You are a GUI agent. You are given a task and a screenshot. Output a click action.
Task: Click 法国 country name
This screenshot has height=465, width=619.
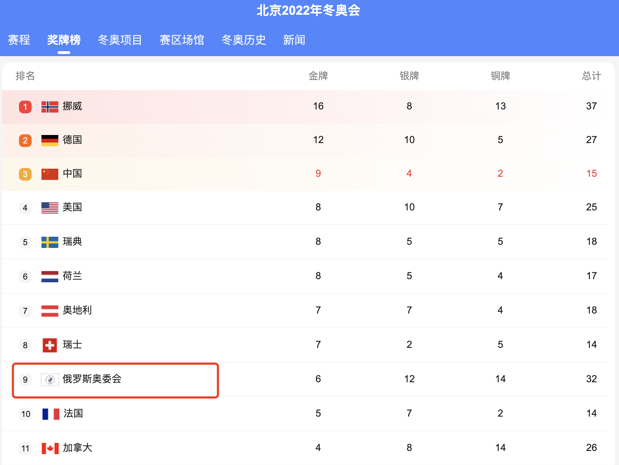pos(73,413)
